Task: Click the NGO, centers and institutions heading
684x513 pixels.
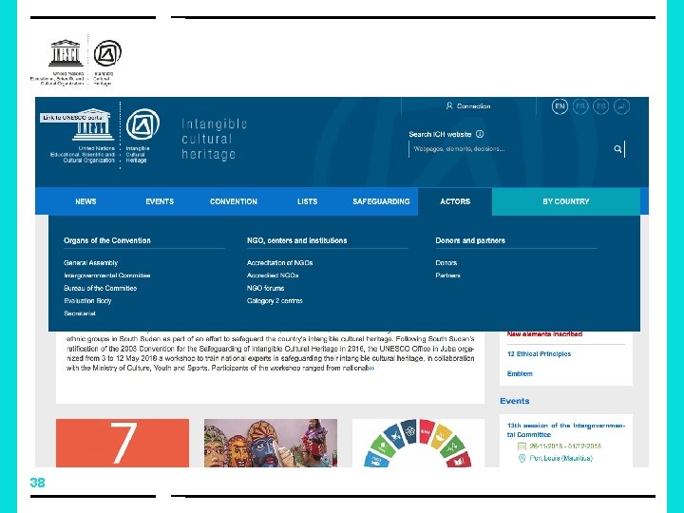Action: (296, 240)
